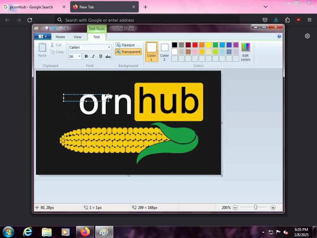317x238 pixels.
Task: Open a new Firefox tab with plus button
Action: point(145,7)
